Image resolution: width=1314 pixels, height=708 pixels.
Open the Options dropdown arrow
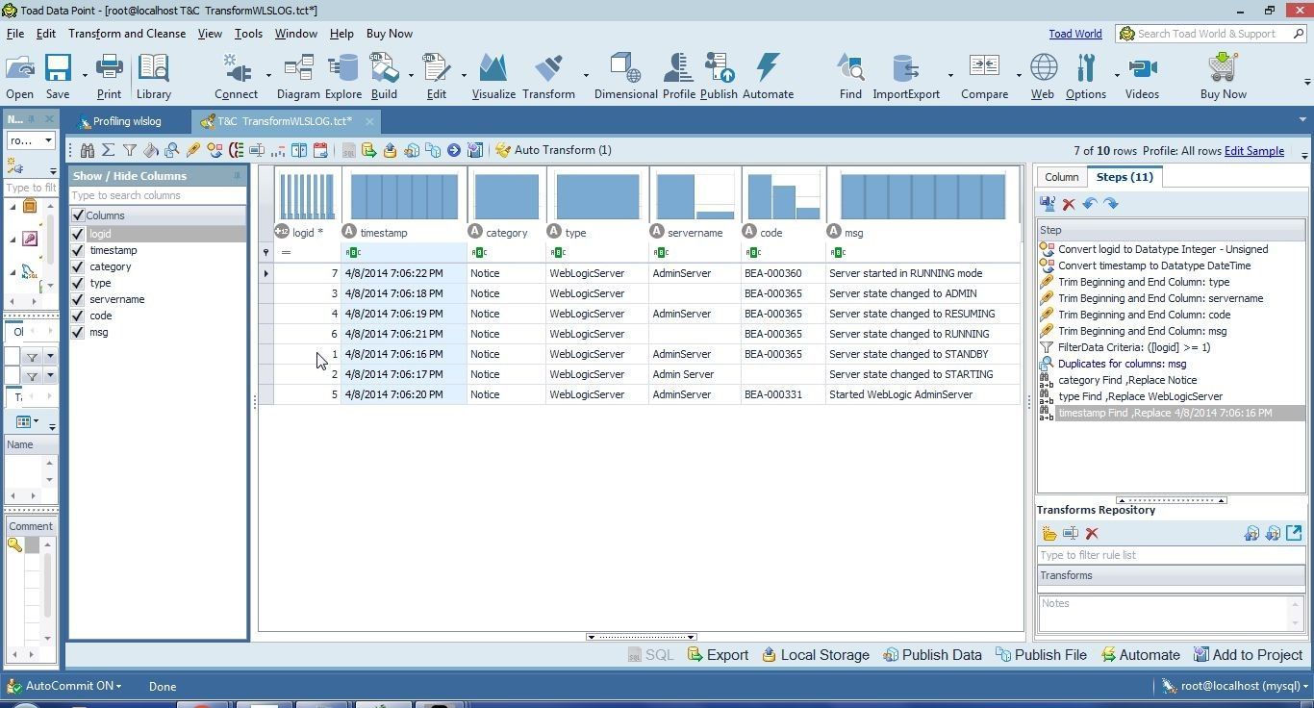[1117, 75]
